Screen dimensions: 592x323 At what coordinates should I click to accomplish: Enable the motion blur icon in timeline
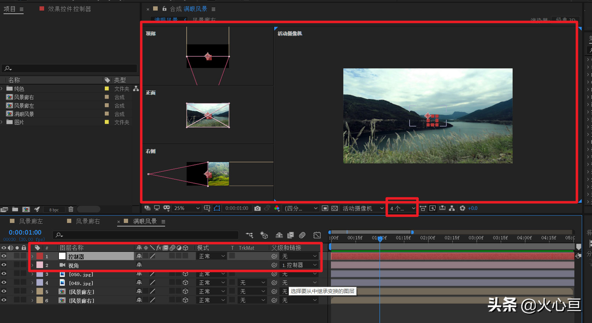pyautogui.click(x=302, y=235)
